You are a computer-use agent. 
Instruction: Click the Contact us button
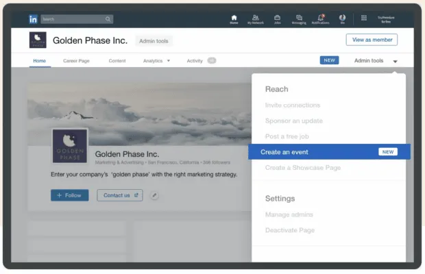pyautogui.click(x=120, y=195)
